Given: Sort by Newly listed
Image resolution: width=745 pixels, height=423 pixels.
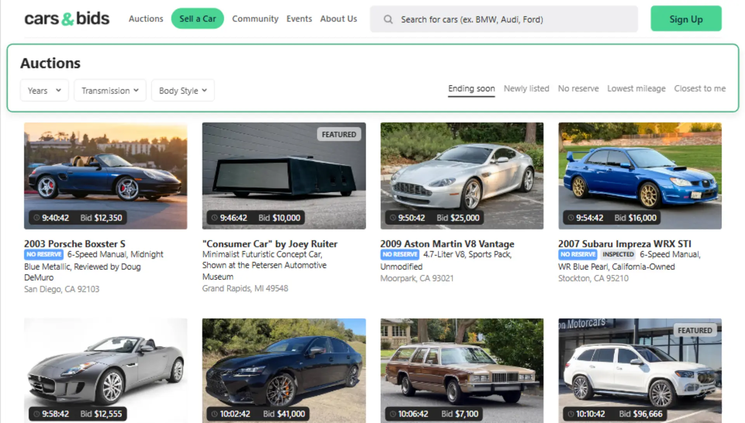Looking at the screenshot, I should coord(527,88).
